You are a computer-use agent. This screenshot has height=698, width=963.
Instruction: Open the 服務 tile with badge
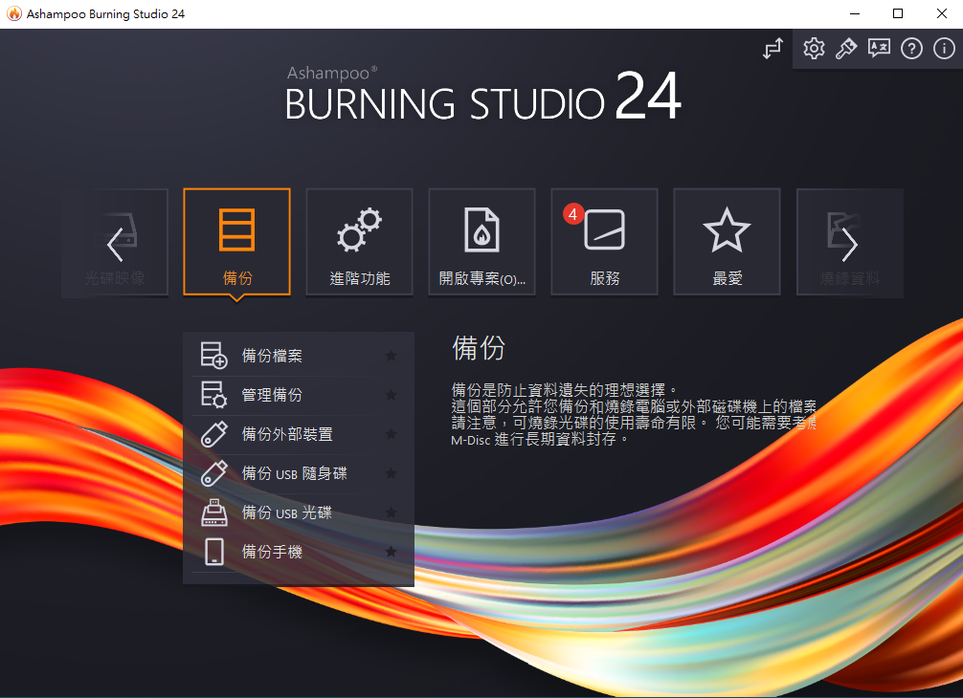point(604,242)
